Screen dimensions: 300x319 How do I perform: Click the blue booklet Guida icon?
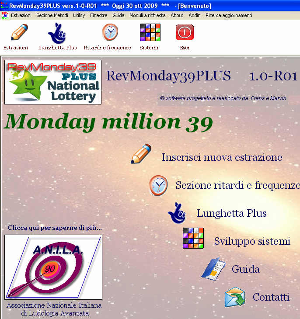213,269
